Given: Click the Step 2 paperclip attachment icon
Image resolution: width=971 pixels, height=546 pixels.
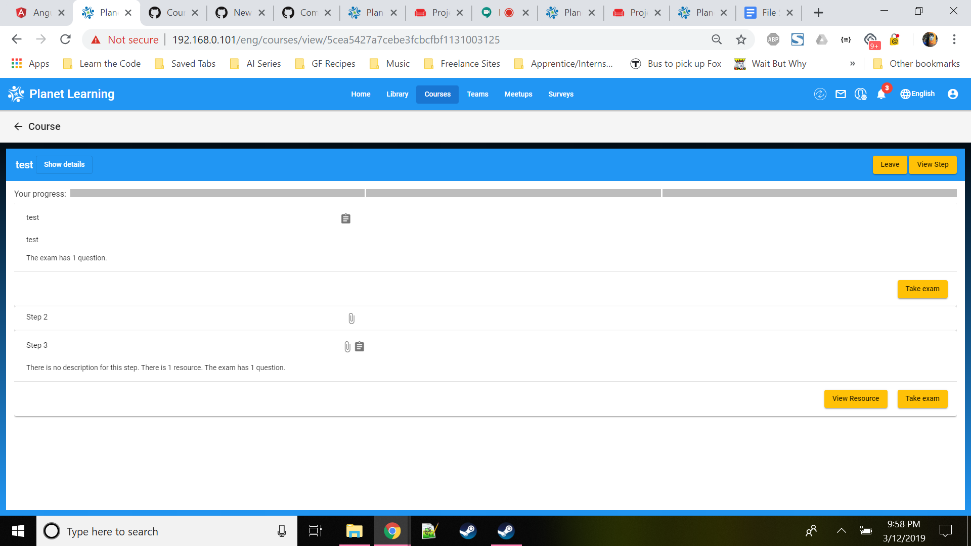Looking at the screenshot, I should coord(351,318).
